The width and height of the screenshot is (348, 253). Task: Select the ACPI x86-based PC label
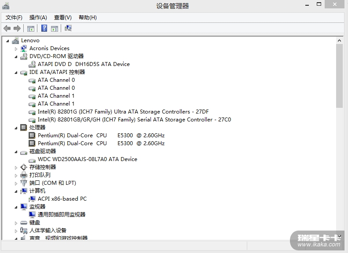(x=62, y=198)
